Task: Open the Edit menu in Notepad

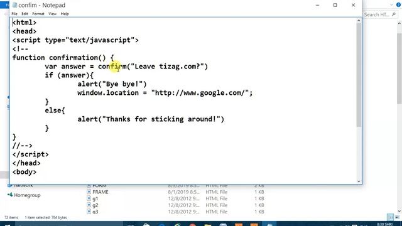Action: point(24,14)
